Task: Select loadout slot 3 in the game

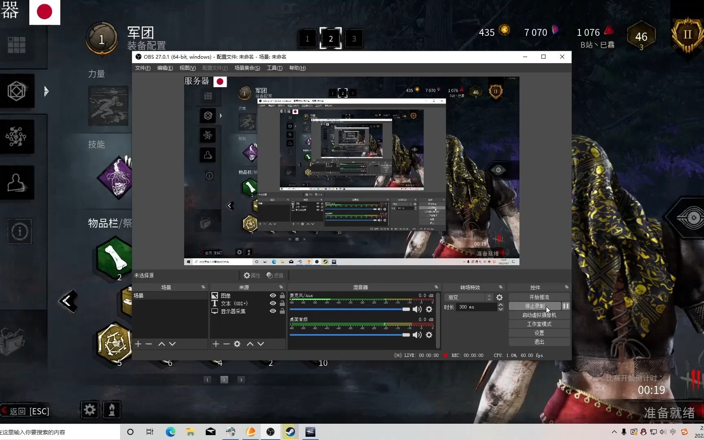Action: pyautogui.click(x=354, y=39)
